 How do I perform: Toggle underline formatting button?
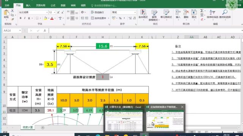click(x=29, y=18)
